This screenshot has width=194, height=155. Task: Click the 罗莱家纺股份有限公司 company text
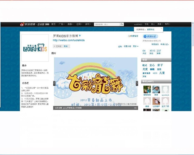152,41
